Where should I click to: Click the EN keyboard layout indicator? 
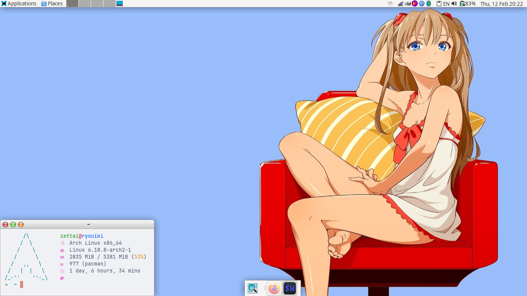(x=446, y=3)
